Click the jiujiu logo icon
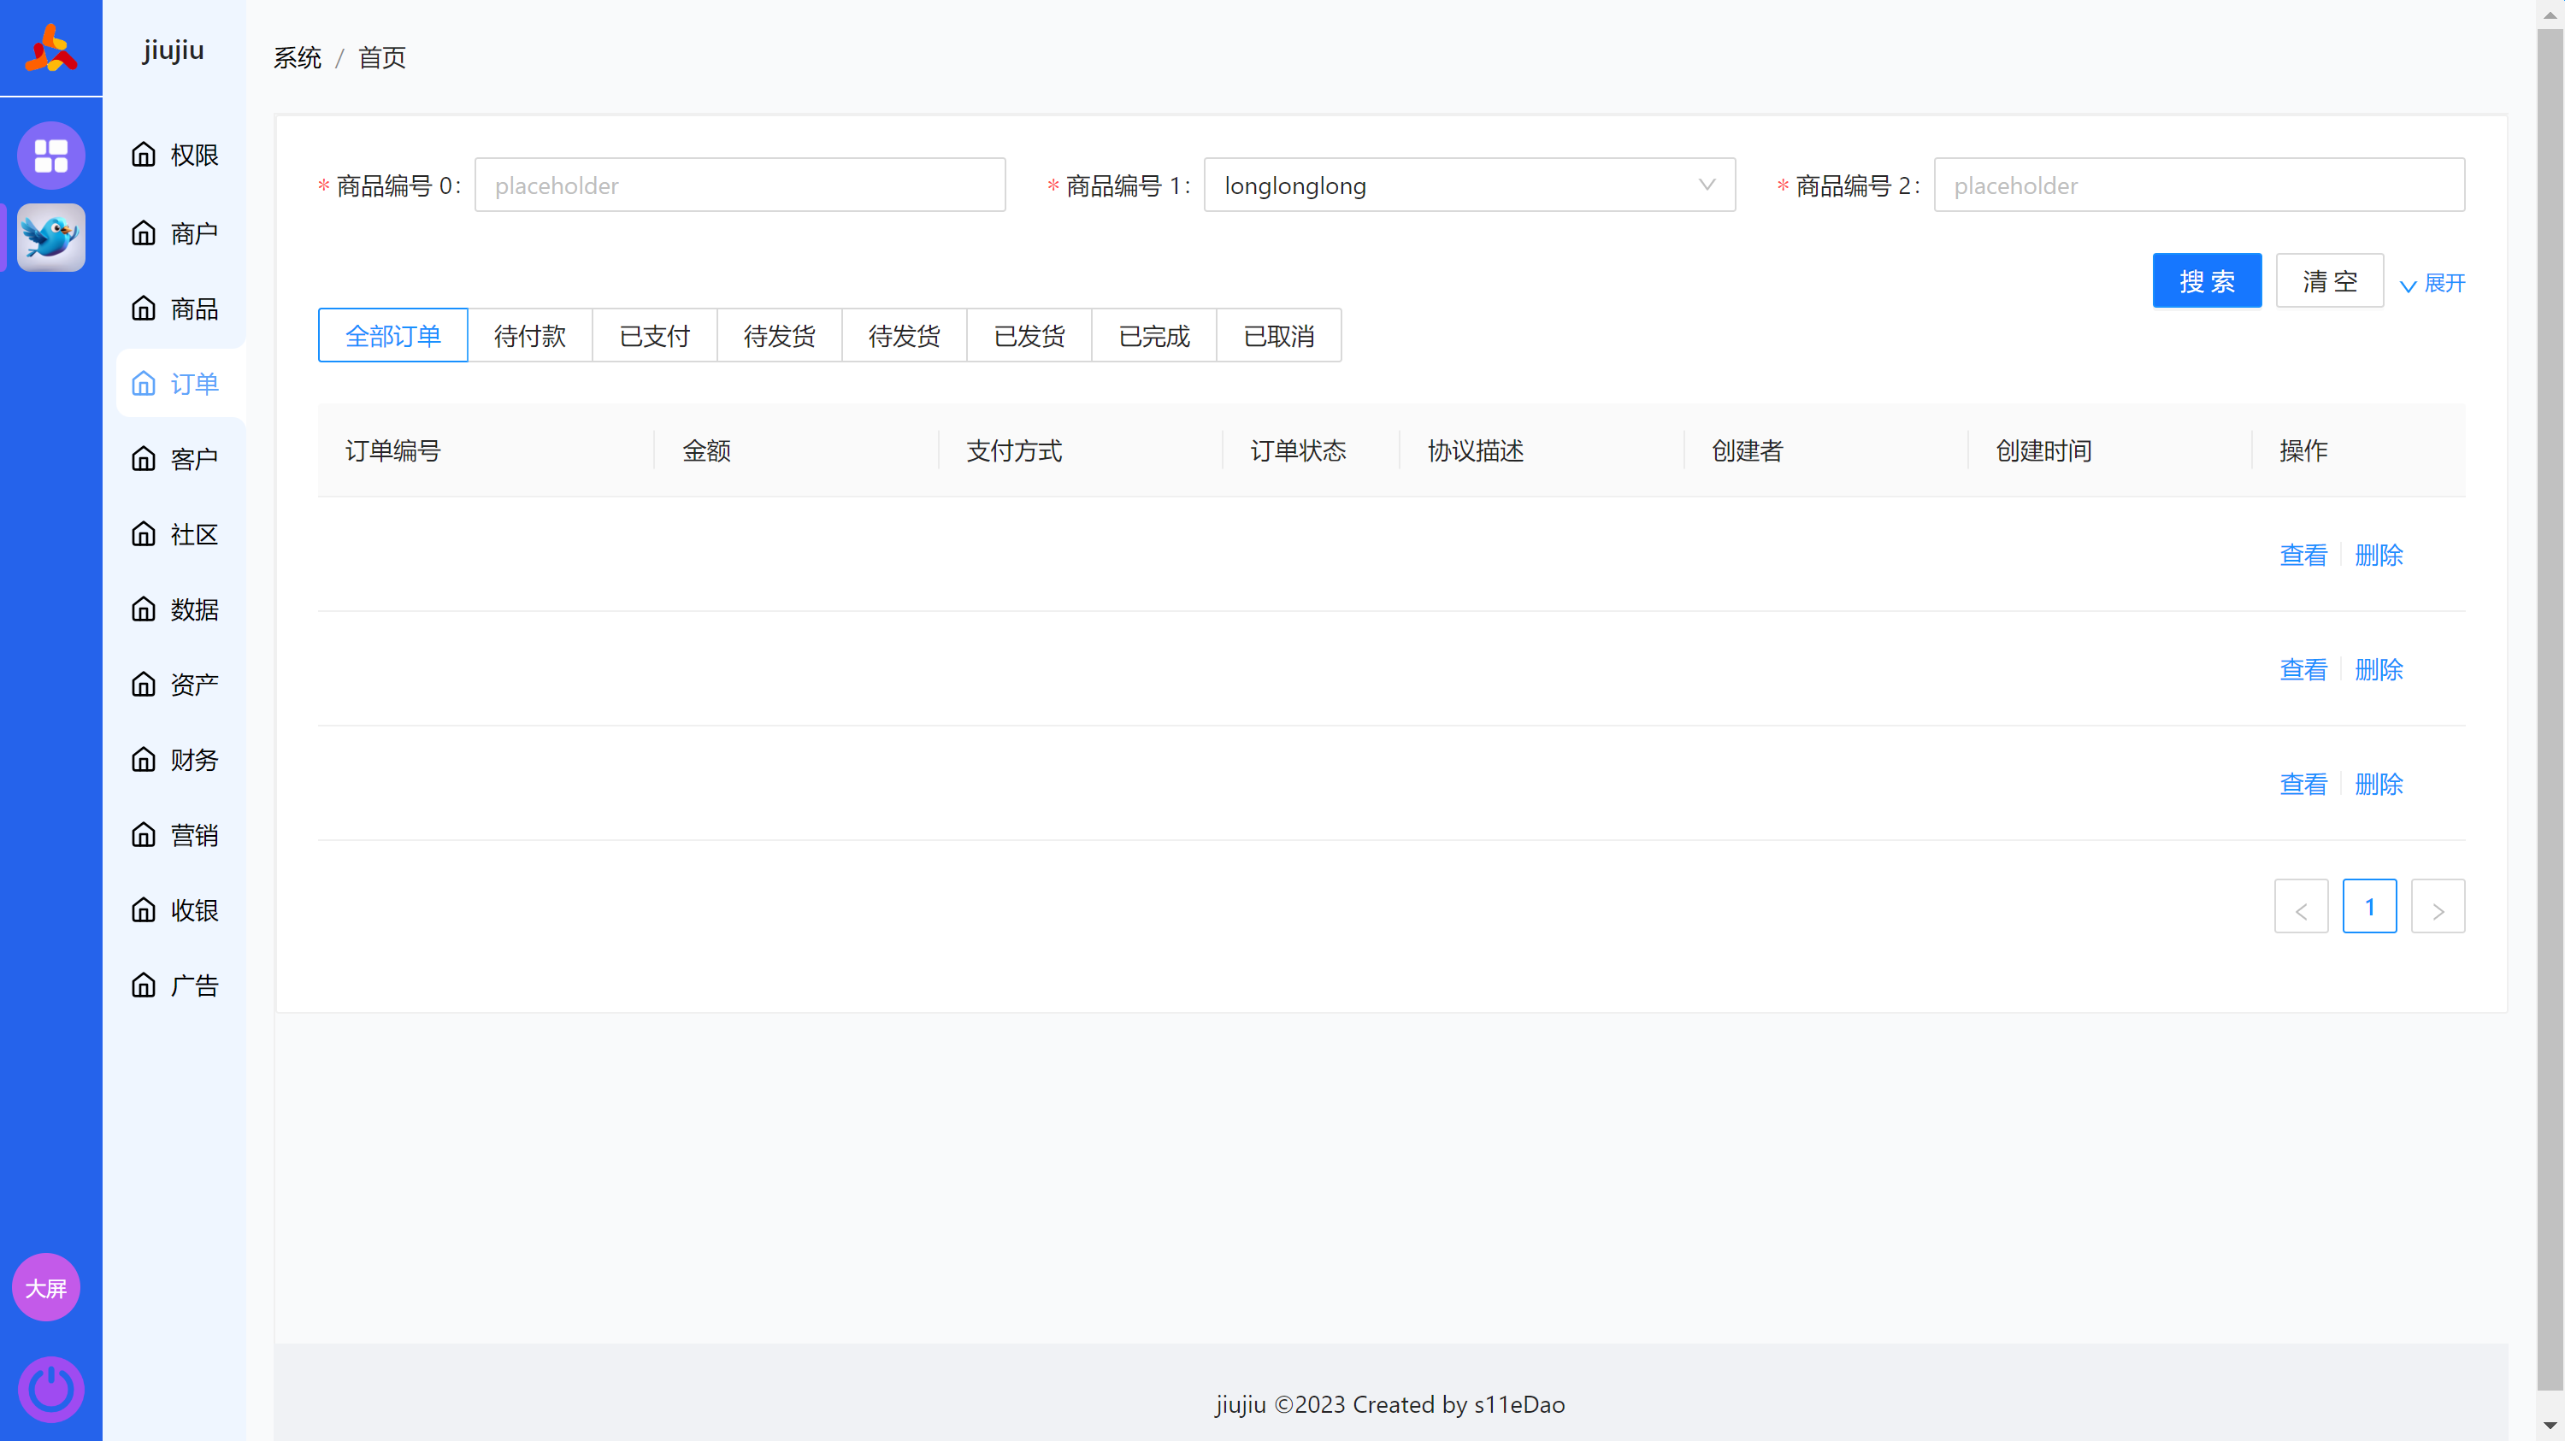The width and height of the screenshot is (2565, 1441). (50, 48)
